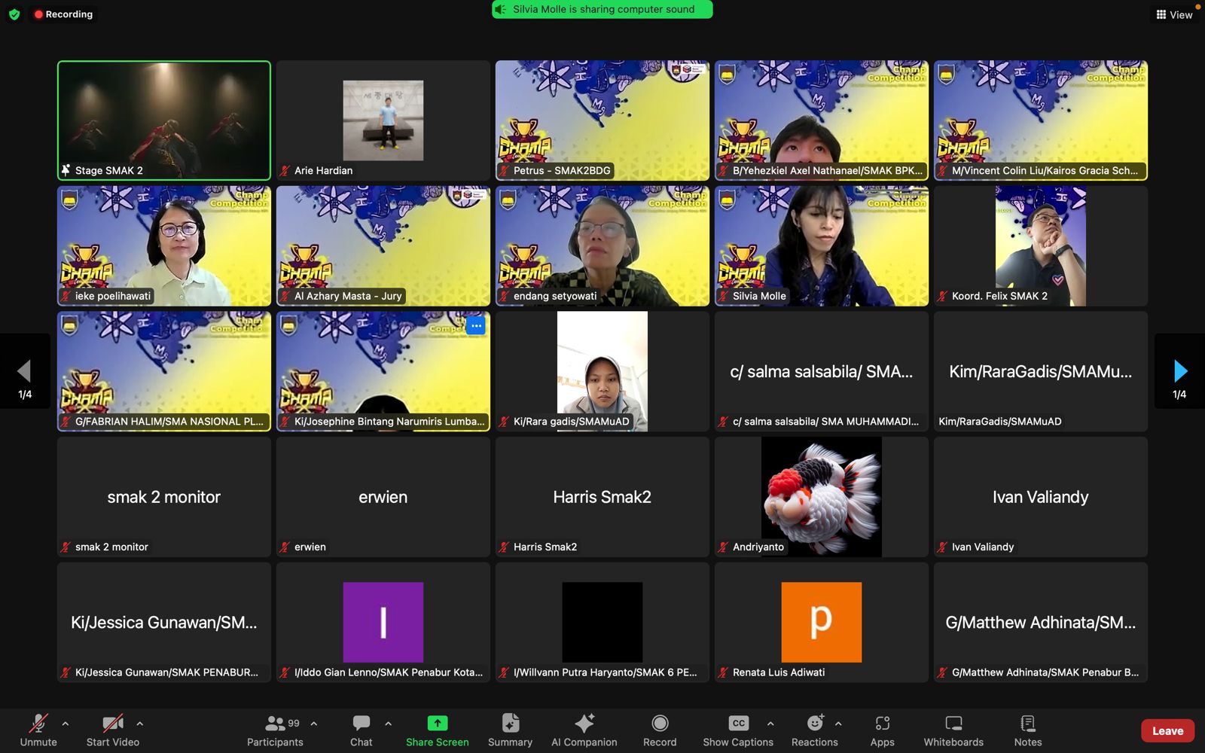This screenshot has height=753, width=1205.
Task: Select the Petrus - SMAK2BDG tile
Action: (x=602, y=120)
